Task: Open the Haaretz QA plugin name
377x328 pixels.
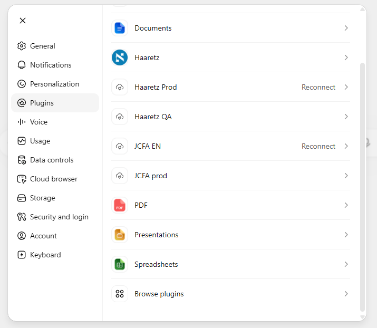Action: tap(153, 117)
